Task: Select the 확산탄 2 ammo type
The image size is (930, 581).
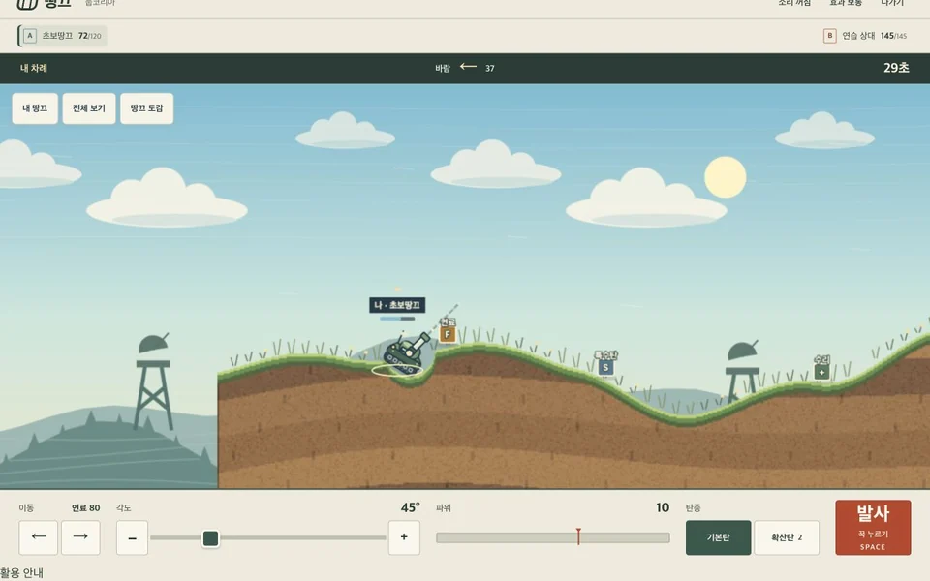Action: 787,537
